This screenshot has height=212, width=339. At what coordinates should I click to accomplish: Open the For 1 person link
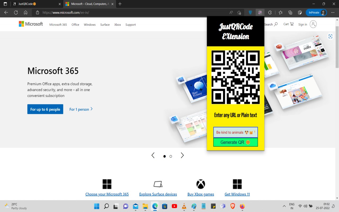[x=81, y=109]
